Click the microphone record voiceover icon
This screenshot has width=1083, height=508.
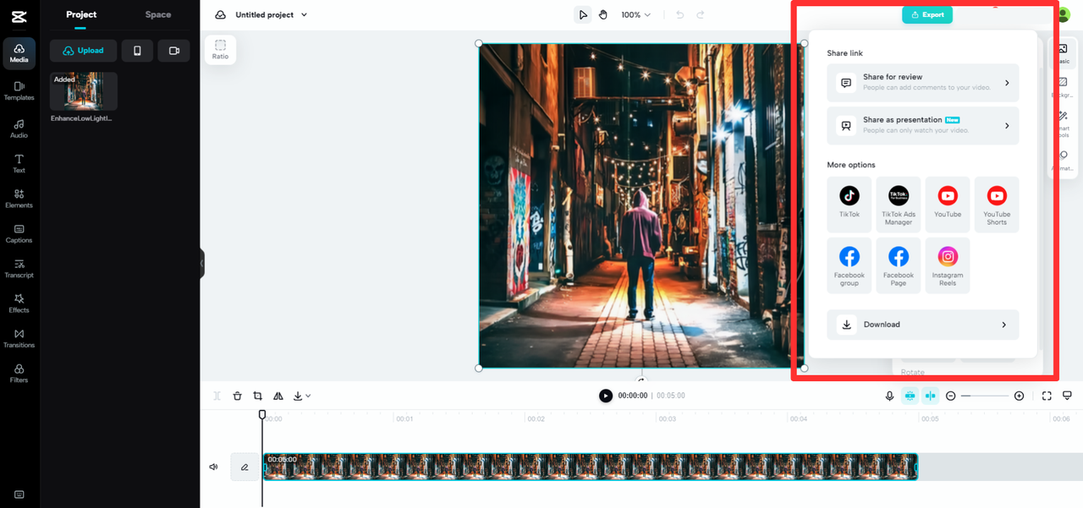pos(889,396)
